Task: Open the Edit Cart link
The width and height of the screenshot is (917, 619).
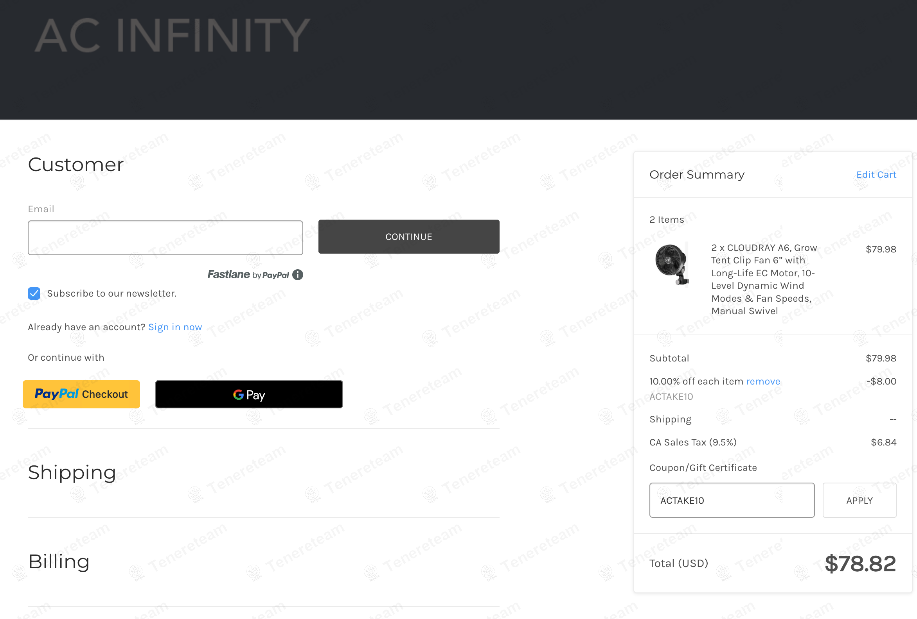Action: point(876,175)
